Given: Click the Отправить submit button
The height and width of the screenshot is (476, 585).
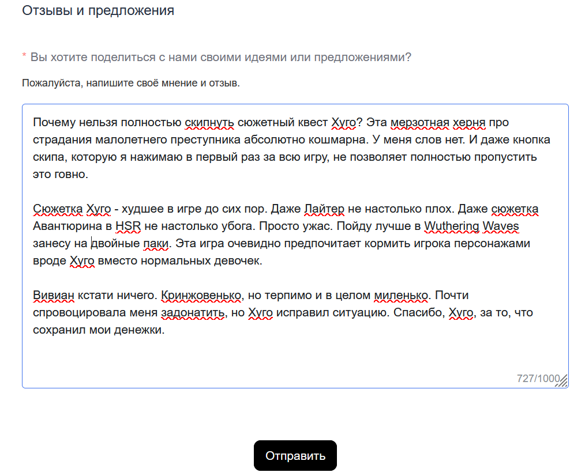Looking at the screenshot, I should pyautogui.click(x=295, y=455).
